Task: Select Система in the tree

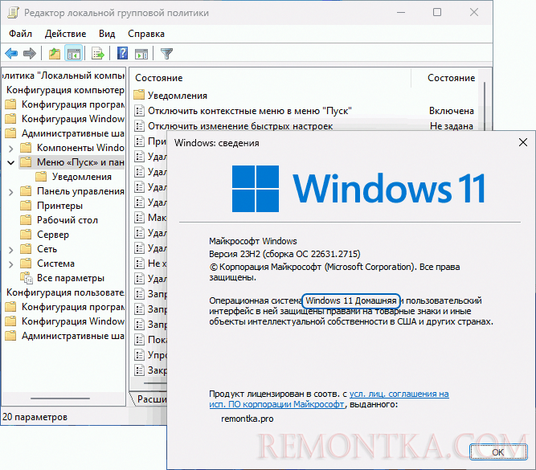Action: point(55,264)
